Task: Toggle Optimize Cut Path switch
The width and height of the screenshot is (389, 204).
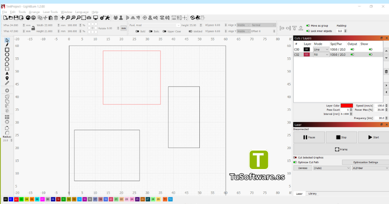Action: [x=295, y=162]
